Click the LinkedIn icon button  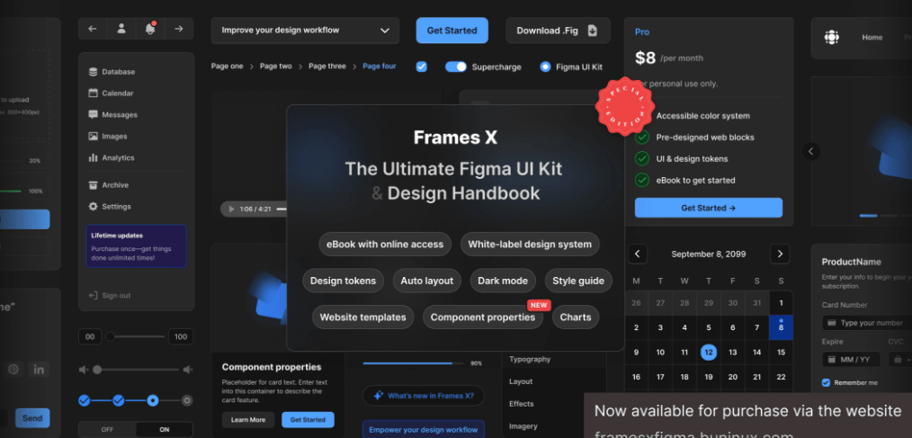point(39,370)
